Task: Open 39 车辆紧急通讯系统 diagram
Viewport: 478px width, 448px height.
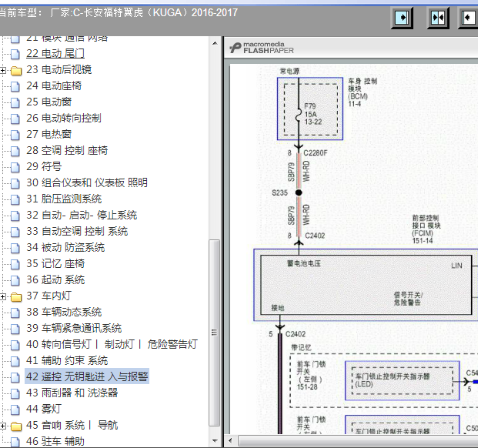Action: (x=74, y=328)
